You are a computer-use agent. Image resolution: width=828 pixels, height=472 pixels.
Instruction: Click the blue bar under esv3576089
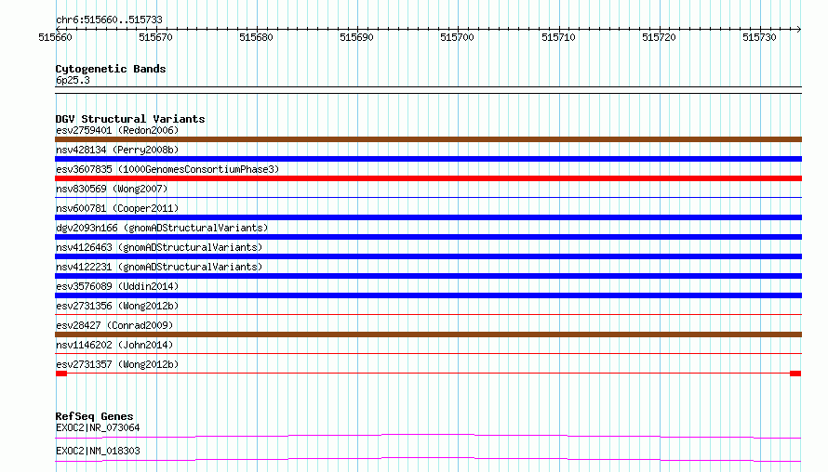(428, 295)
